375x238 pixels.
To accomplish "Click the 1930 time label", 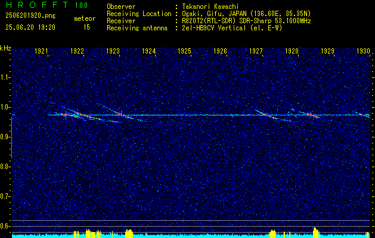I will click(x=363, y=51).
